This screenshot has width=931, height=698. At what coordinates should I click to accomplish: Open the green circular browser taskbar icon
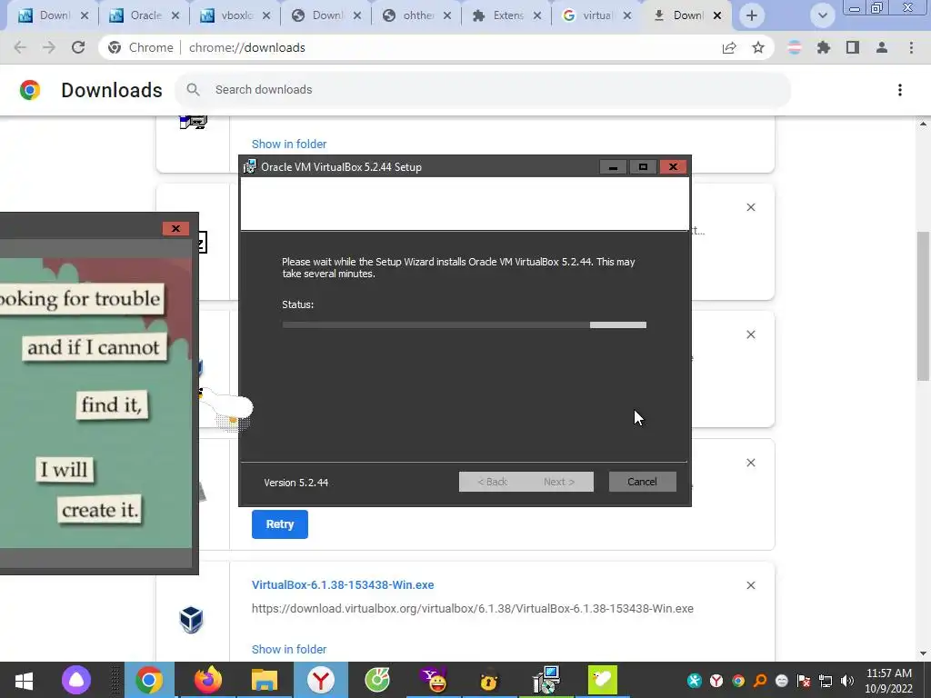(x=377, y=680)
